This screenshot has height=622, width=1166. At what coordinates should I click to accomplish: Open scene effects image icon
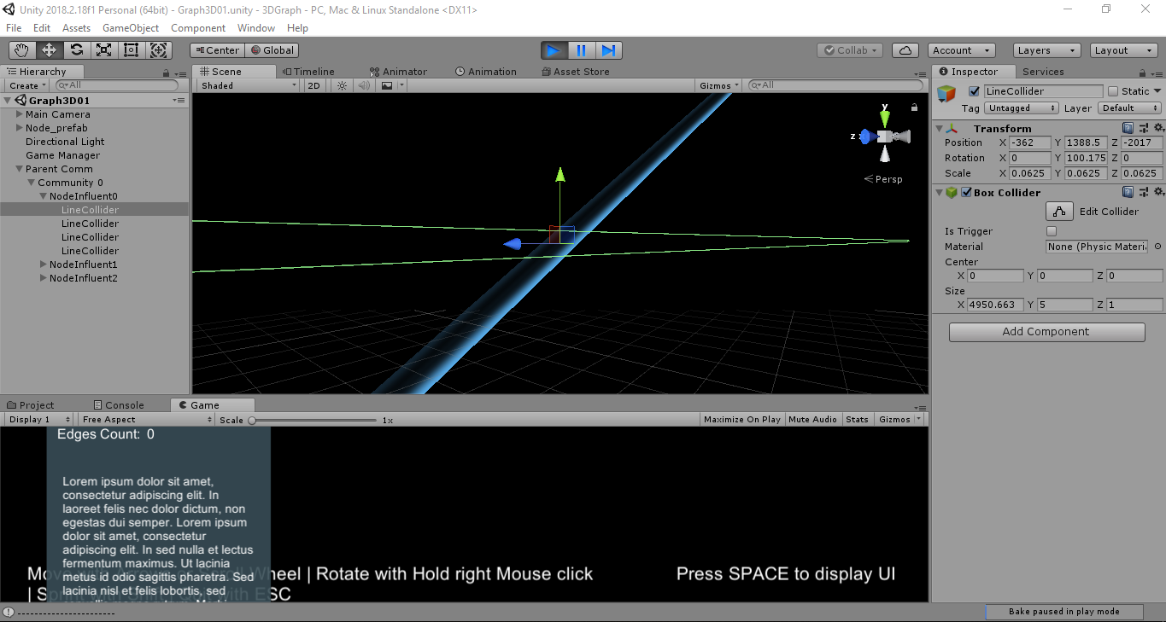[x=387, y=85]
